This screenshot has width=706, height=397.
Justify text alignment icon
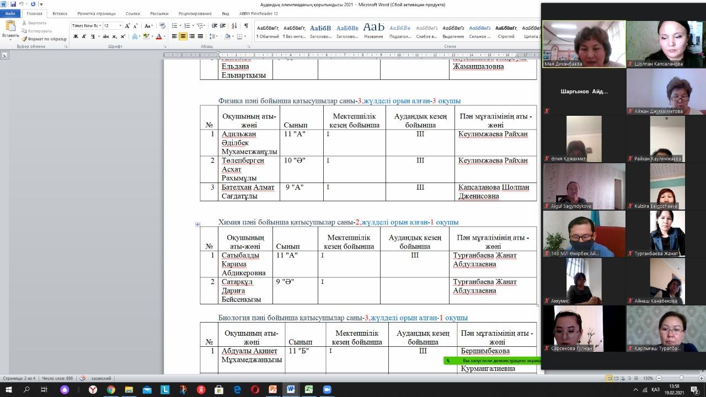[200, 36]
